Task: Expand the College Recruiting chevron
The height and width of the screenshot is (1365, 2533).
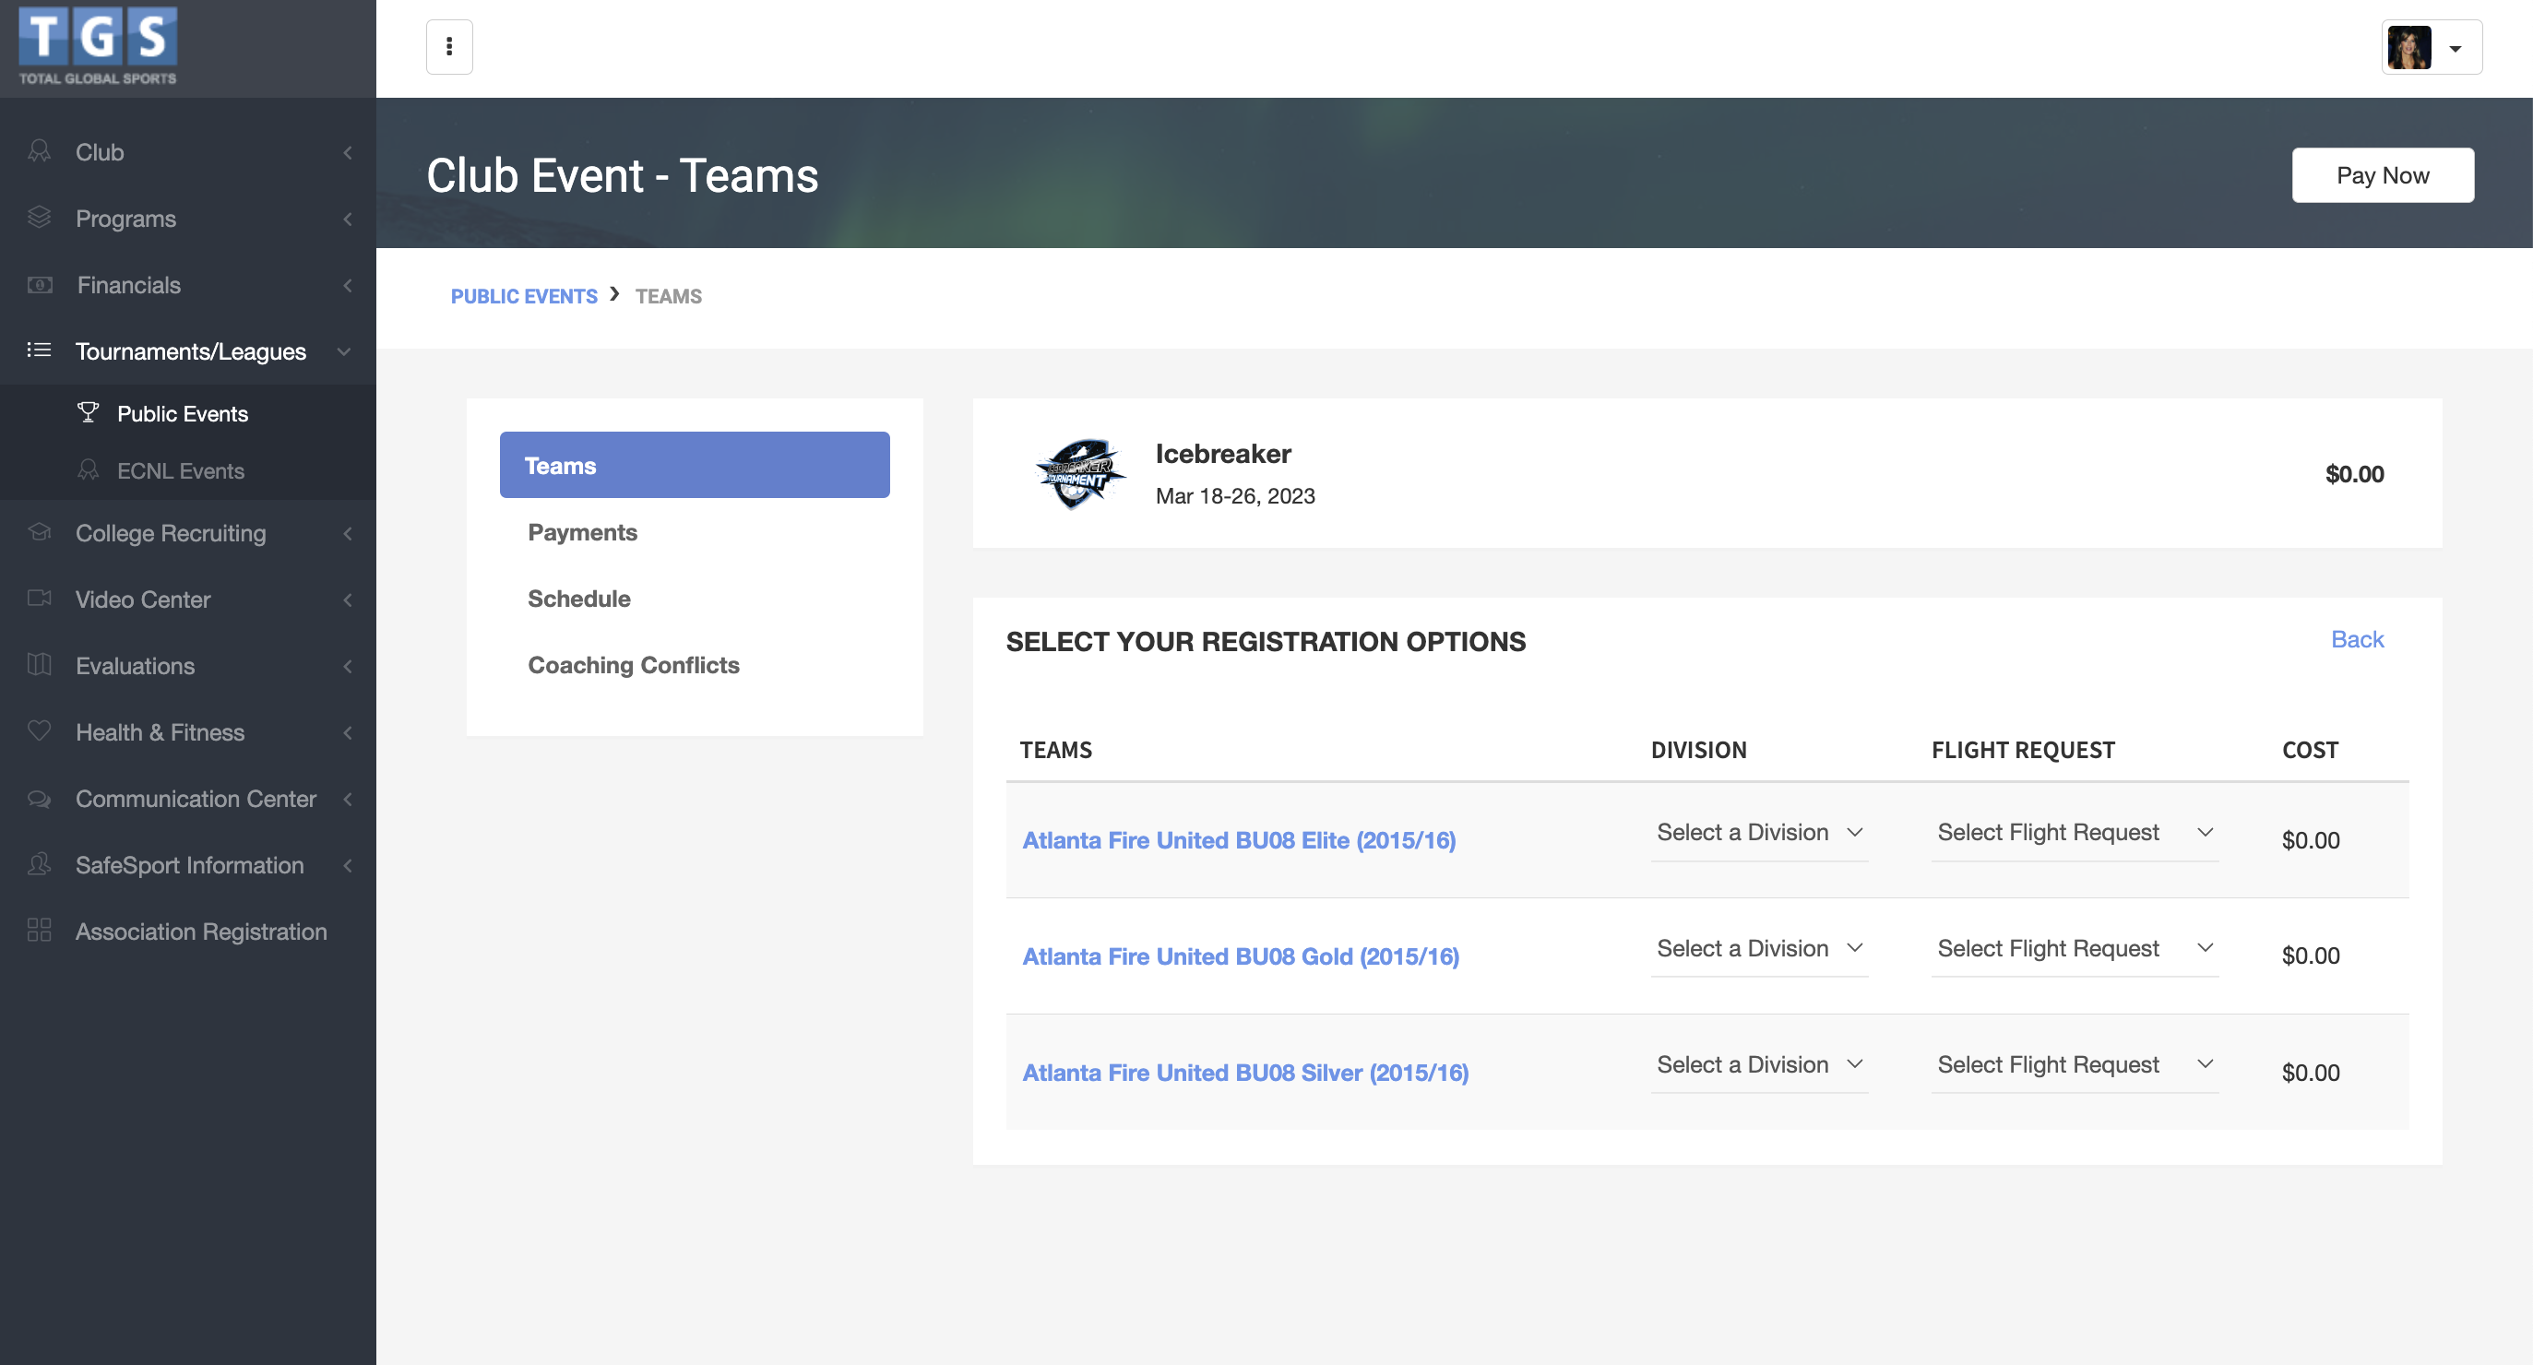Action: point(347,533)
